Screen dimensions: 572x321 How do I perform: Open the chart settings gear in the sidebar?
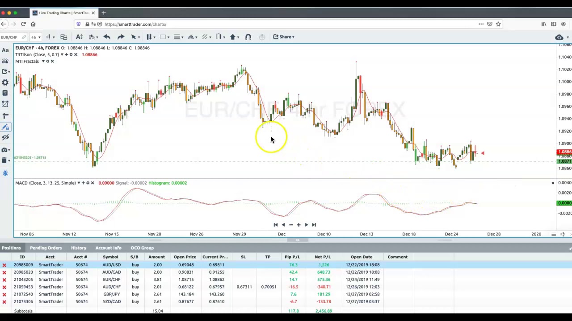point(5,82)
